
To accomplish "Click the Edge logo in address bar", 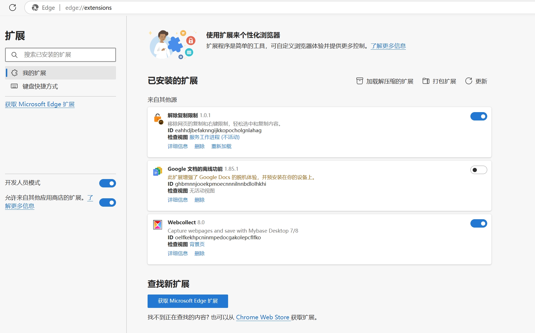I will 35,8.
